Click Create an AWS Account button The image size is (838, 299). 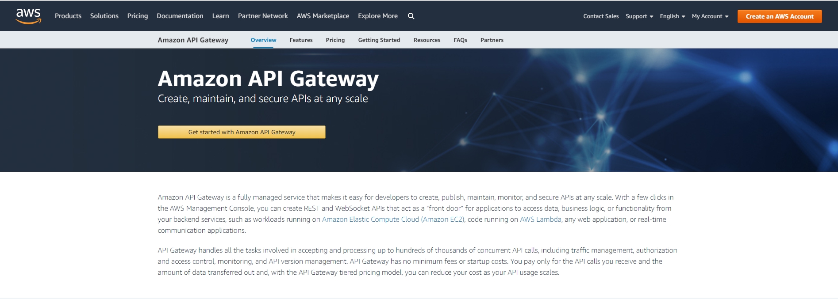pos(780,16)
